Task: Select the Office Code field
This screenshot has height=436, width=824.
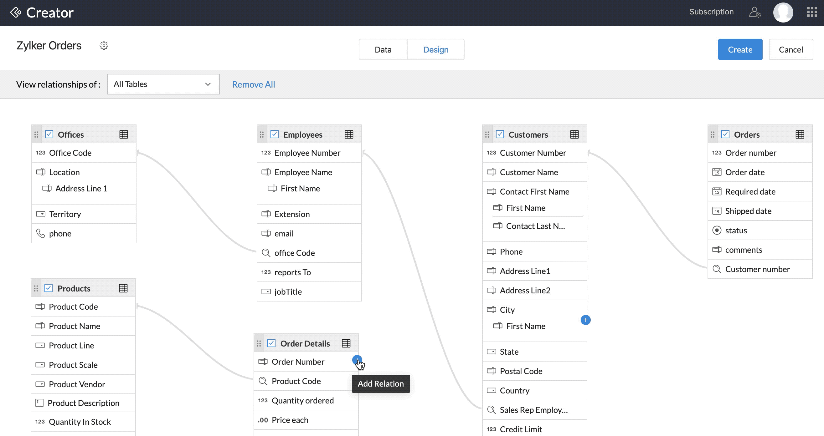Action: tap(84, 153)
